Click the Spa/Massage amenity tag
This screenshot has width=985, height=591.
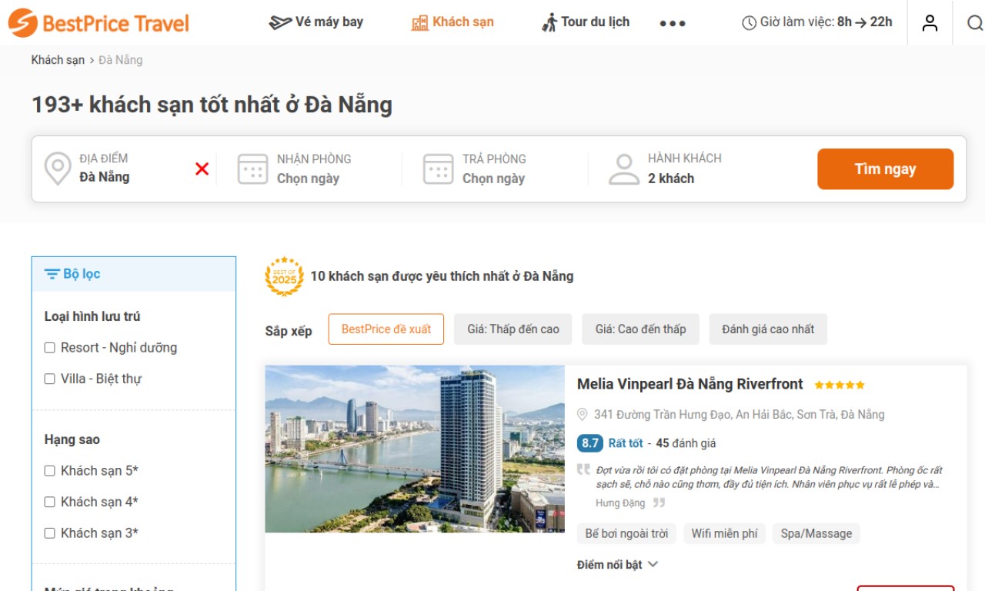click(x=816, y=533)
